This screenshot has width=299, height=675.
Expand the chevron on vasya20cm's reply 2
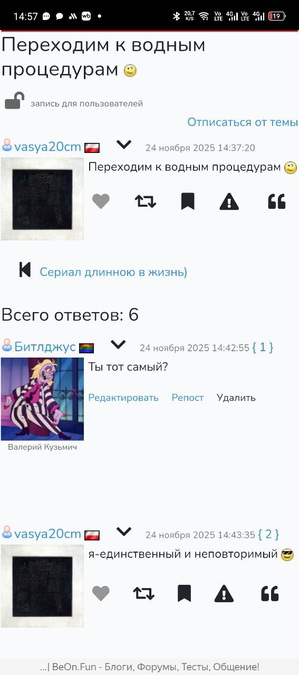point(124,532)
